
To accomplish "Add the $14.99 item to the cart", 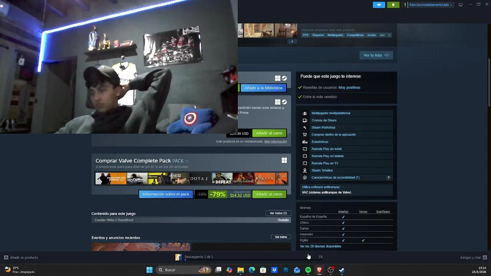I will [269, 133].
